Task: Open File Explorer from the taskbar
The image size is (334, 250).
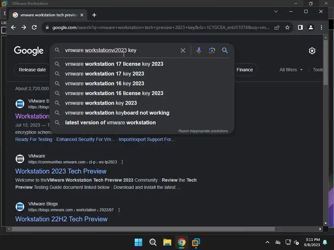Action: point(167,242)
